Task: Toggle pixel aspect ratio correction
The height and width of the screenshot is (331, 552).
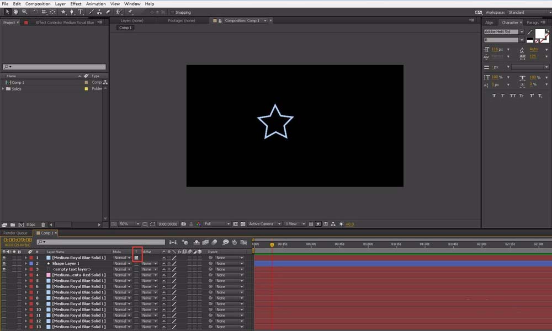Action: [311, 224]
